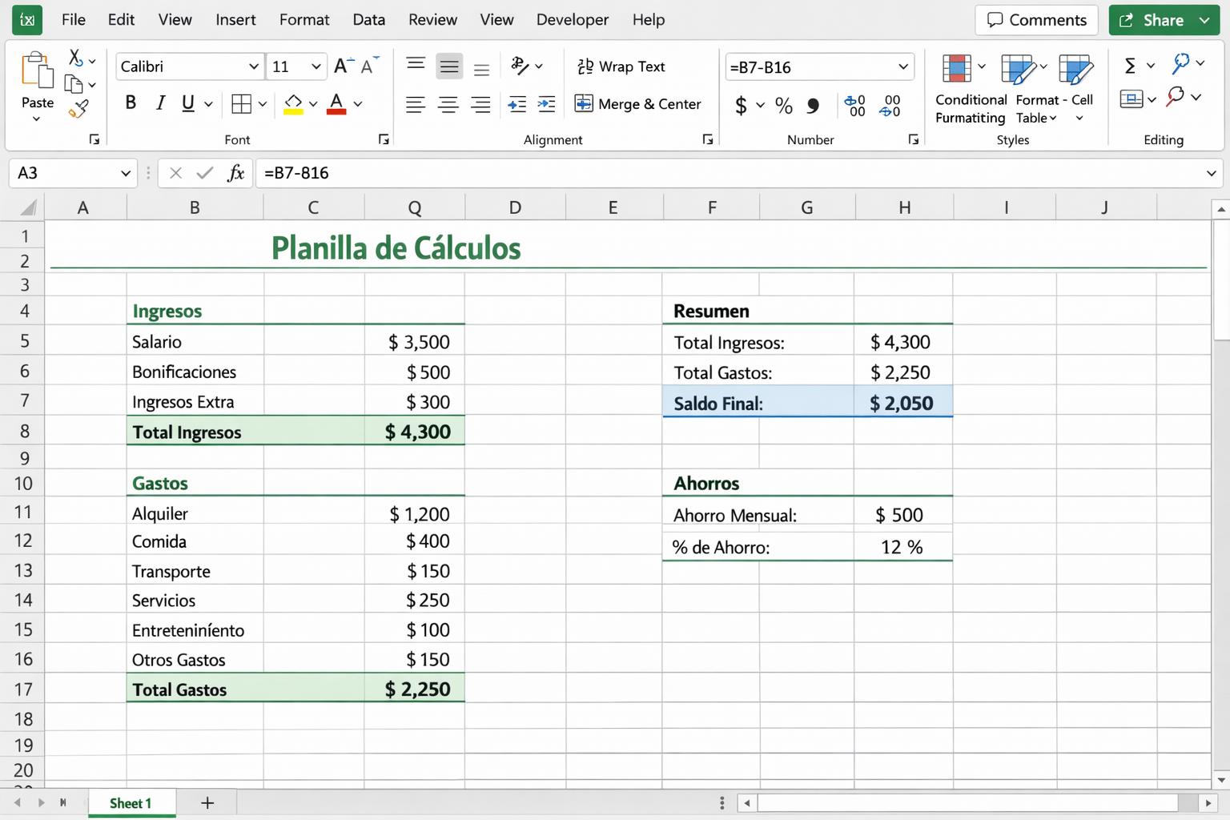This screenshot has width=1230, height=820.
Task: Open the Fill Color dropdown arrow
Action: tap(311, 104)
